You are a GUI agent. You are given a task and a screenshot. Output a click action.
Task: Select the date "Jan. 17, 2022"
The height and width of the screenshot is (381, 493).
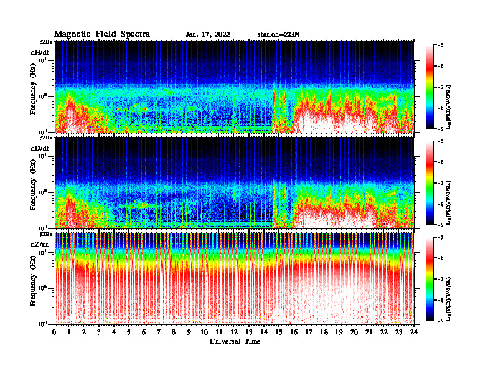(208, 35)
